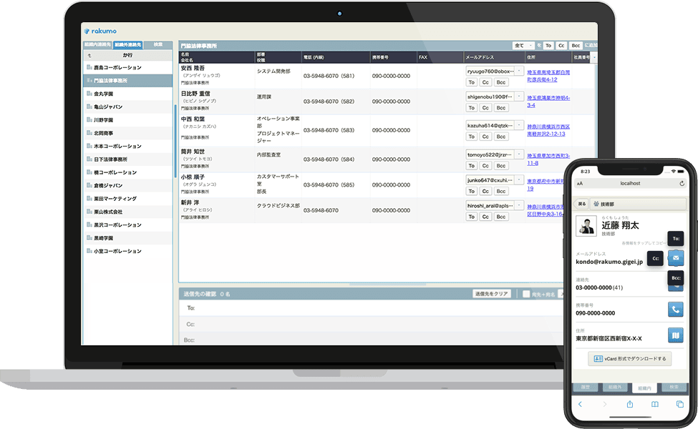Tap the Safari bookmarks book icon
Viewport: 698px width, 429px height.
click(x=655, y=404)
